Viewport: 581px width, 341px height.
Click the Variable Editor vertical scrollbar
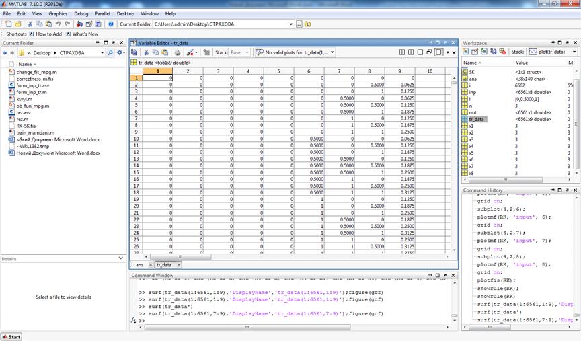[453, 161]
